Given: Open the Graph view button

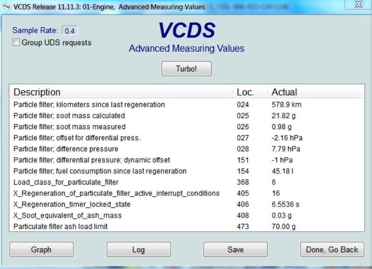Looking at the screenshot, I should tap(41, 249).
